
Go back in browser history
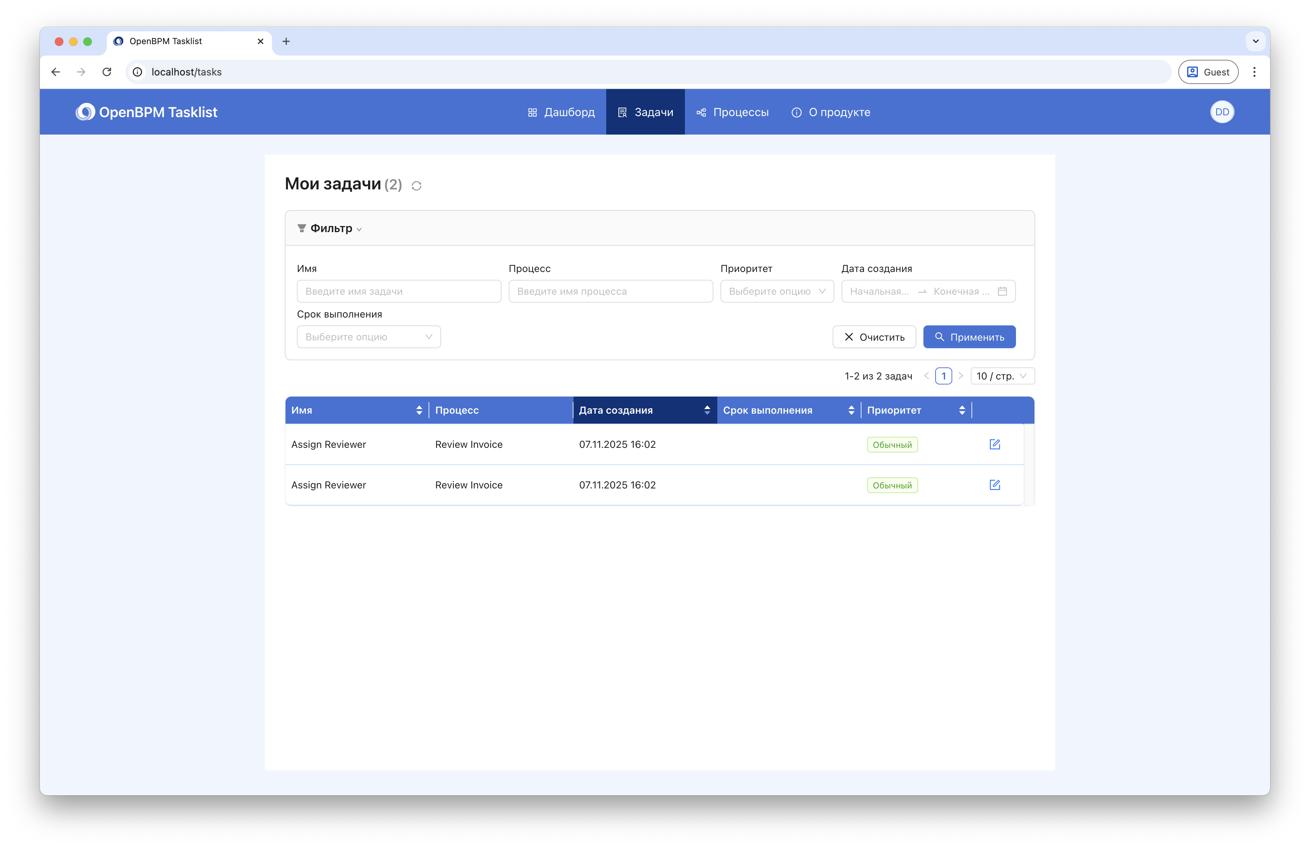(x=56, y=72)
